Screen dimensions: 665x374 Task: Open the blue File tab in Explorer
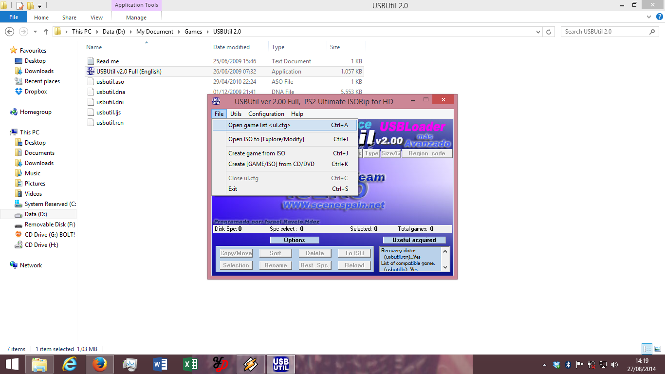(14, 17)
